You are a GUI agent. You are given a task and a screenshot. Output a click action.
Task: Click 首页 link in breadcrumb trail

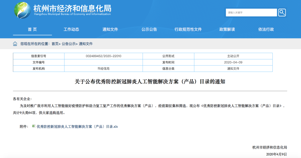55,44
